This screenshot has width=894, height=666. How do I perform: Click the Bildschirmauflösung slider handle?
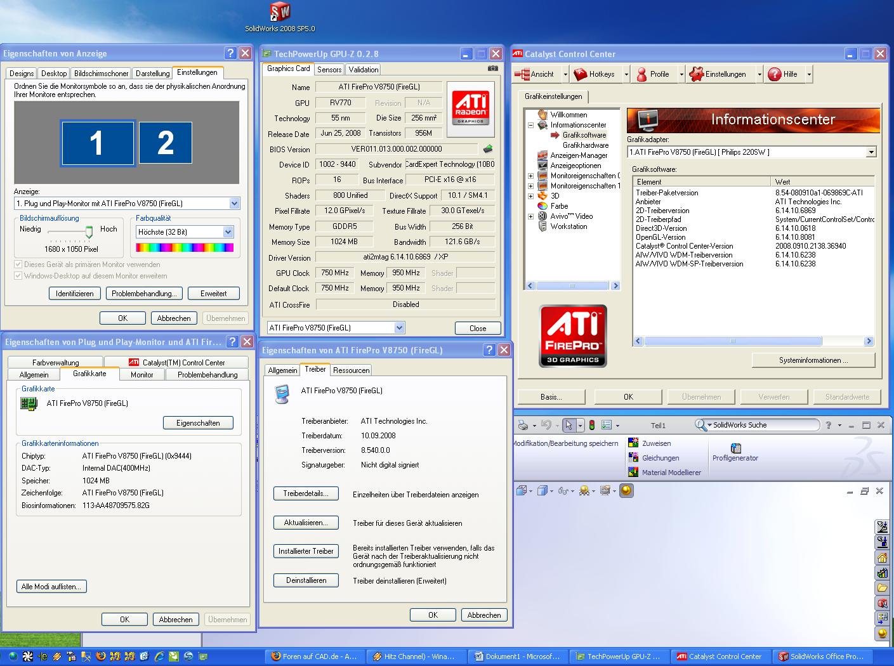pyautogui.click(x=89, y=232)
